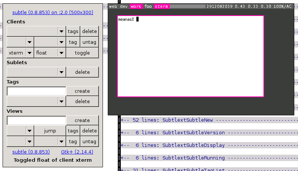Delete the selected sublet

click(82, 72)
